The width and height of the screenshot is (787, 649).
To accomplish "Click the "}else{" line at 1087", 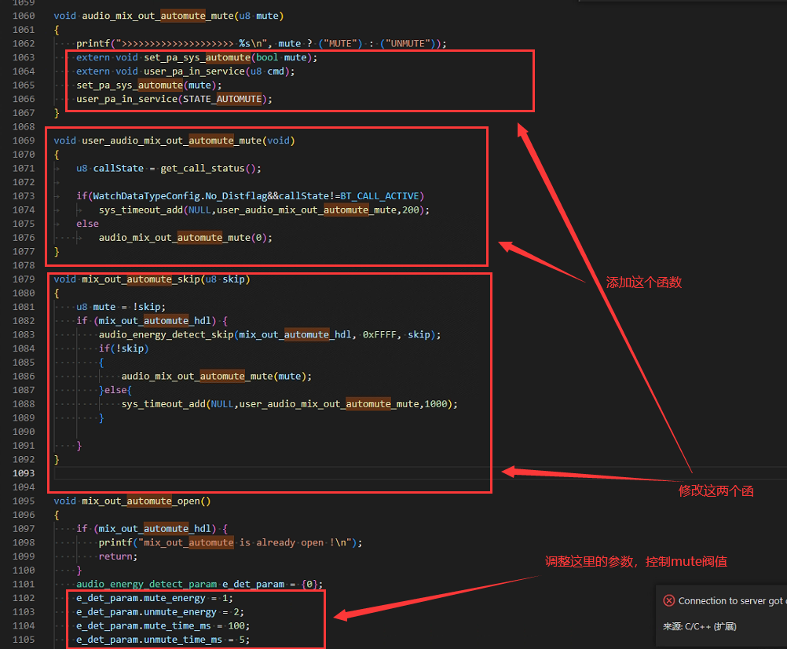I will point(115,390).
